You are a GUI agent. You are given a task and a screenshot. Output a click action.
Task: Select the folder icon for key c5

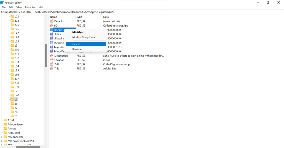pyautogui.click(x=12, y=99)
